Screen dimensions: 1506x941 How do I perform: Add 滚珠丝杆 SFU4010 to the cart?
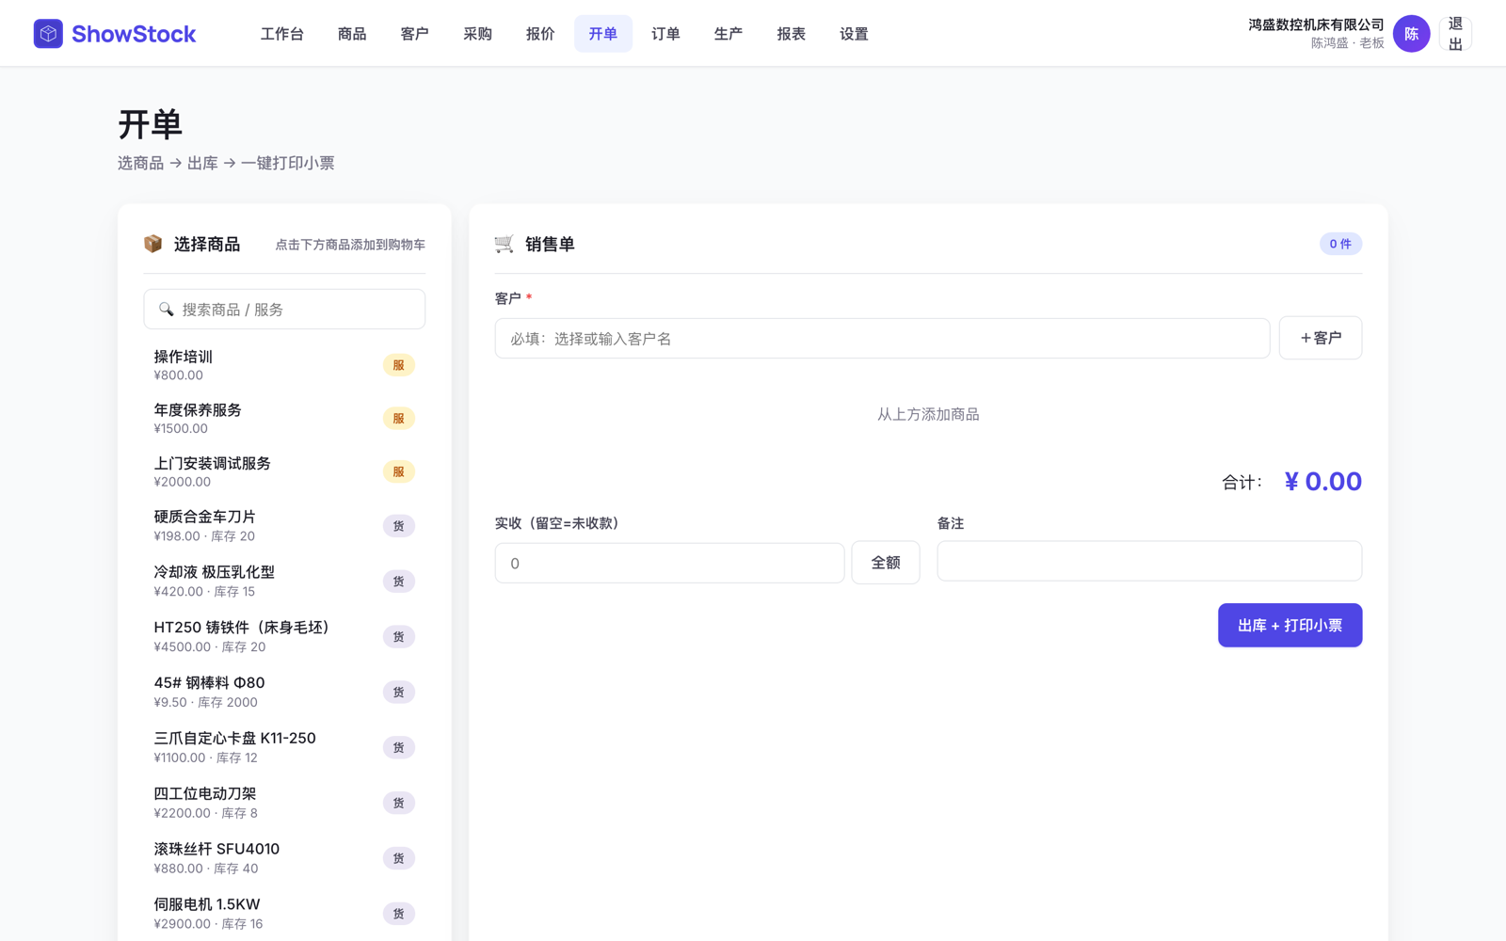coord(284,858)
